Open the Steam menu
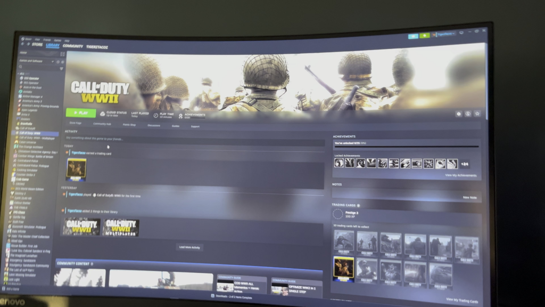This screenshot has height=307, width=545. point(26,39)
